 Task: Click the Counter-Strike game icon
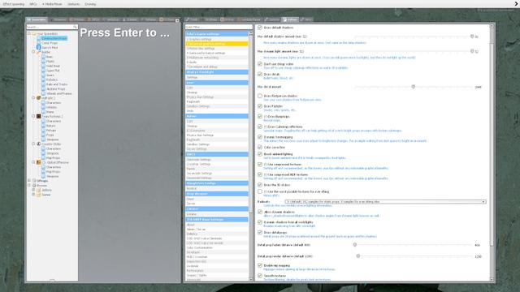[38, 144]
